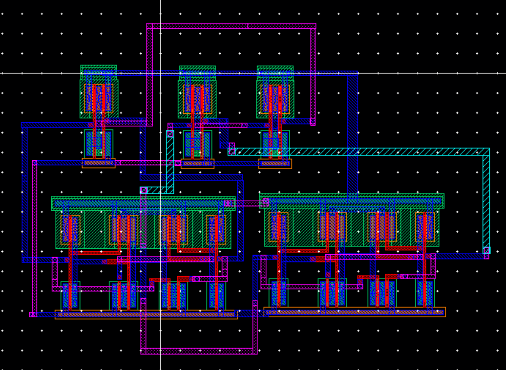Click the cyan via at the horizontal wire's left end
Screen dimensions: 506x370
click(x=232, y=152)
